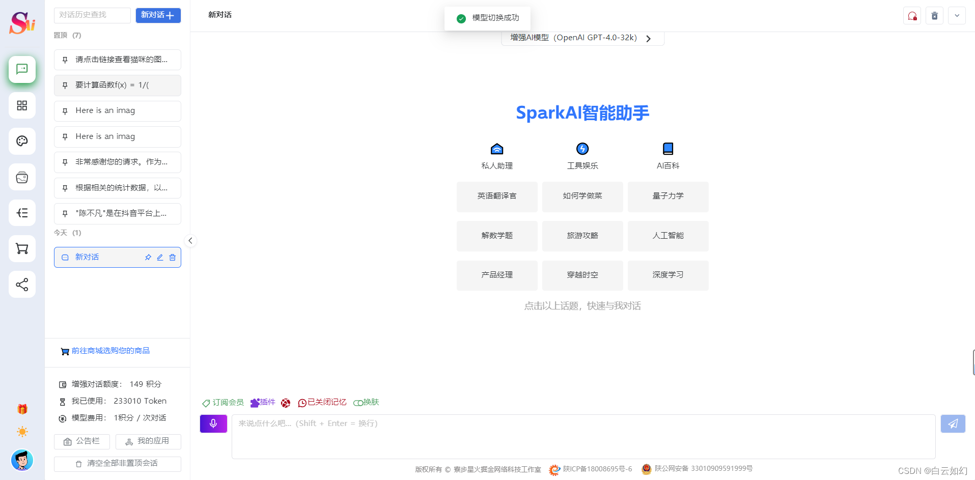Open the 插件 plugins option

(x=263, y=403)
